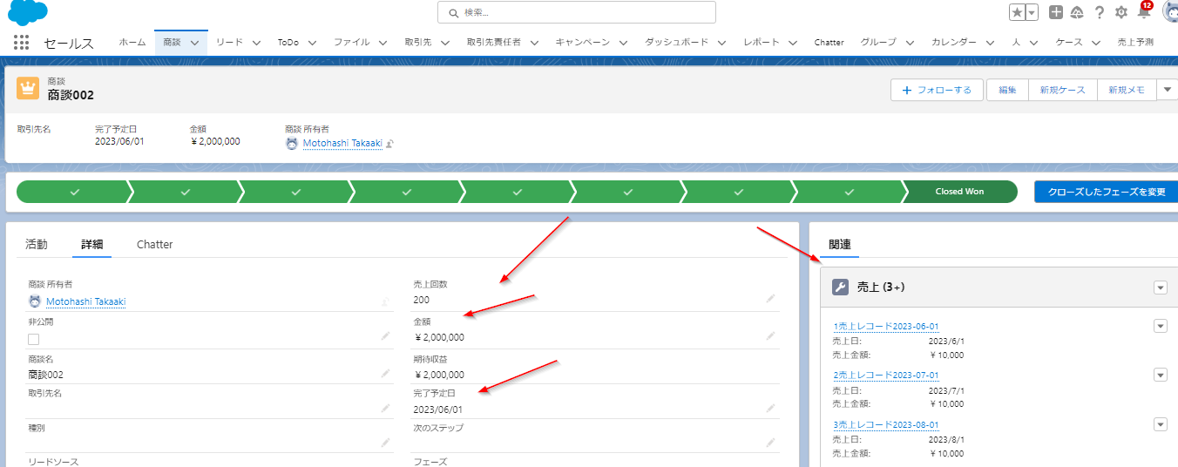Screen dimensions: 1178x467
Task: Open row menu for 1売上レコード2023-06-01
Action: tap(1160, 326)
